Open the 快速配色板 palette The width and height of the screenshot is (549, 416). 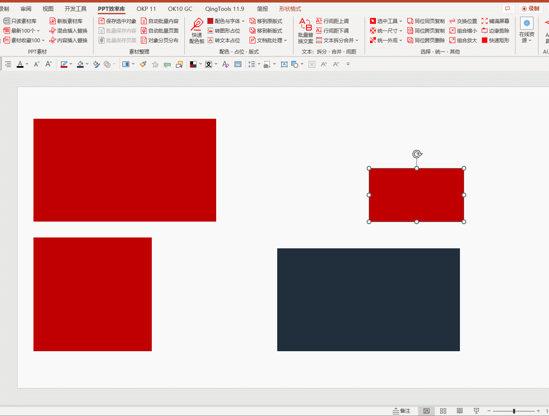click(x=197, y=31)
